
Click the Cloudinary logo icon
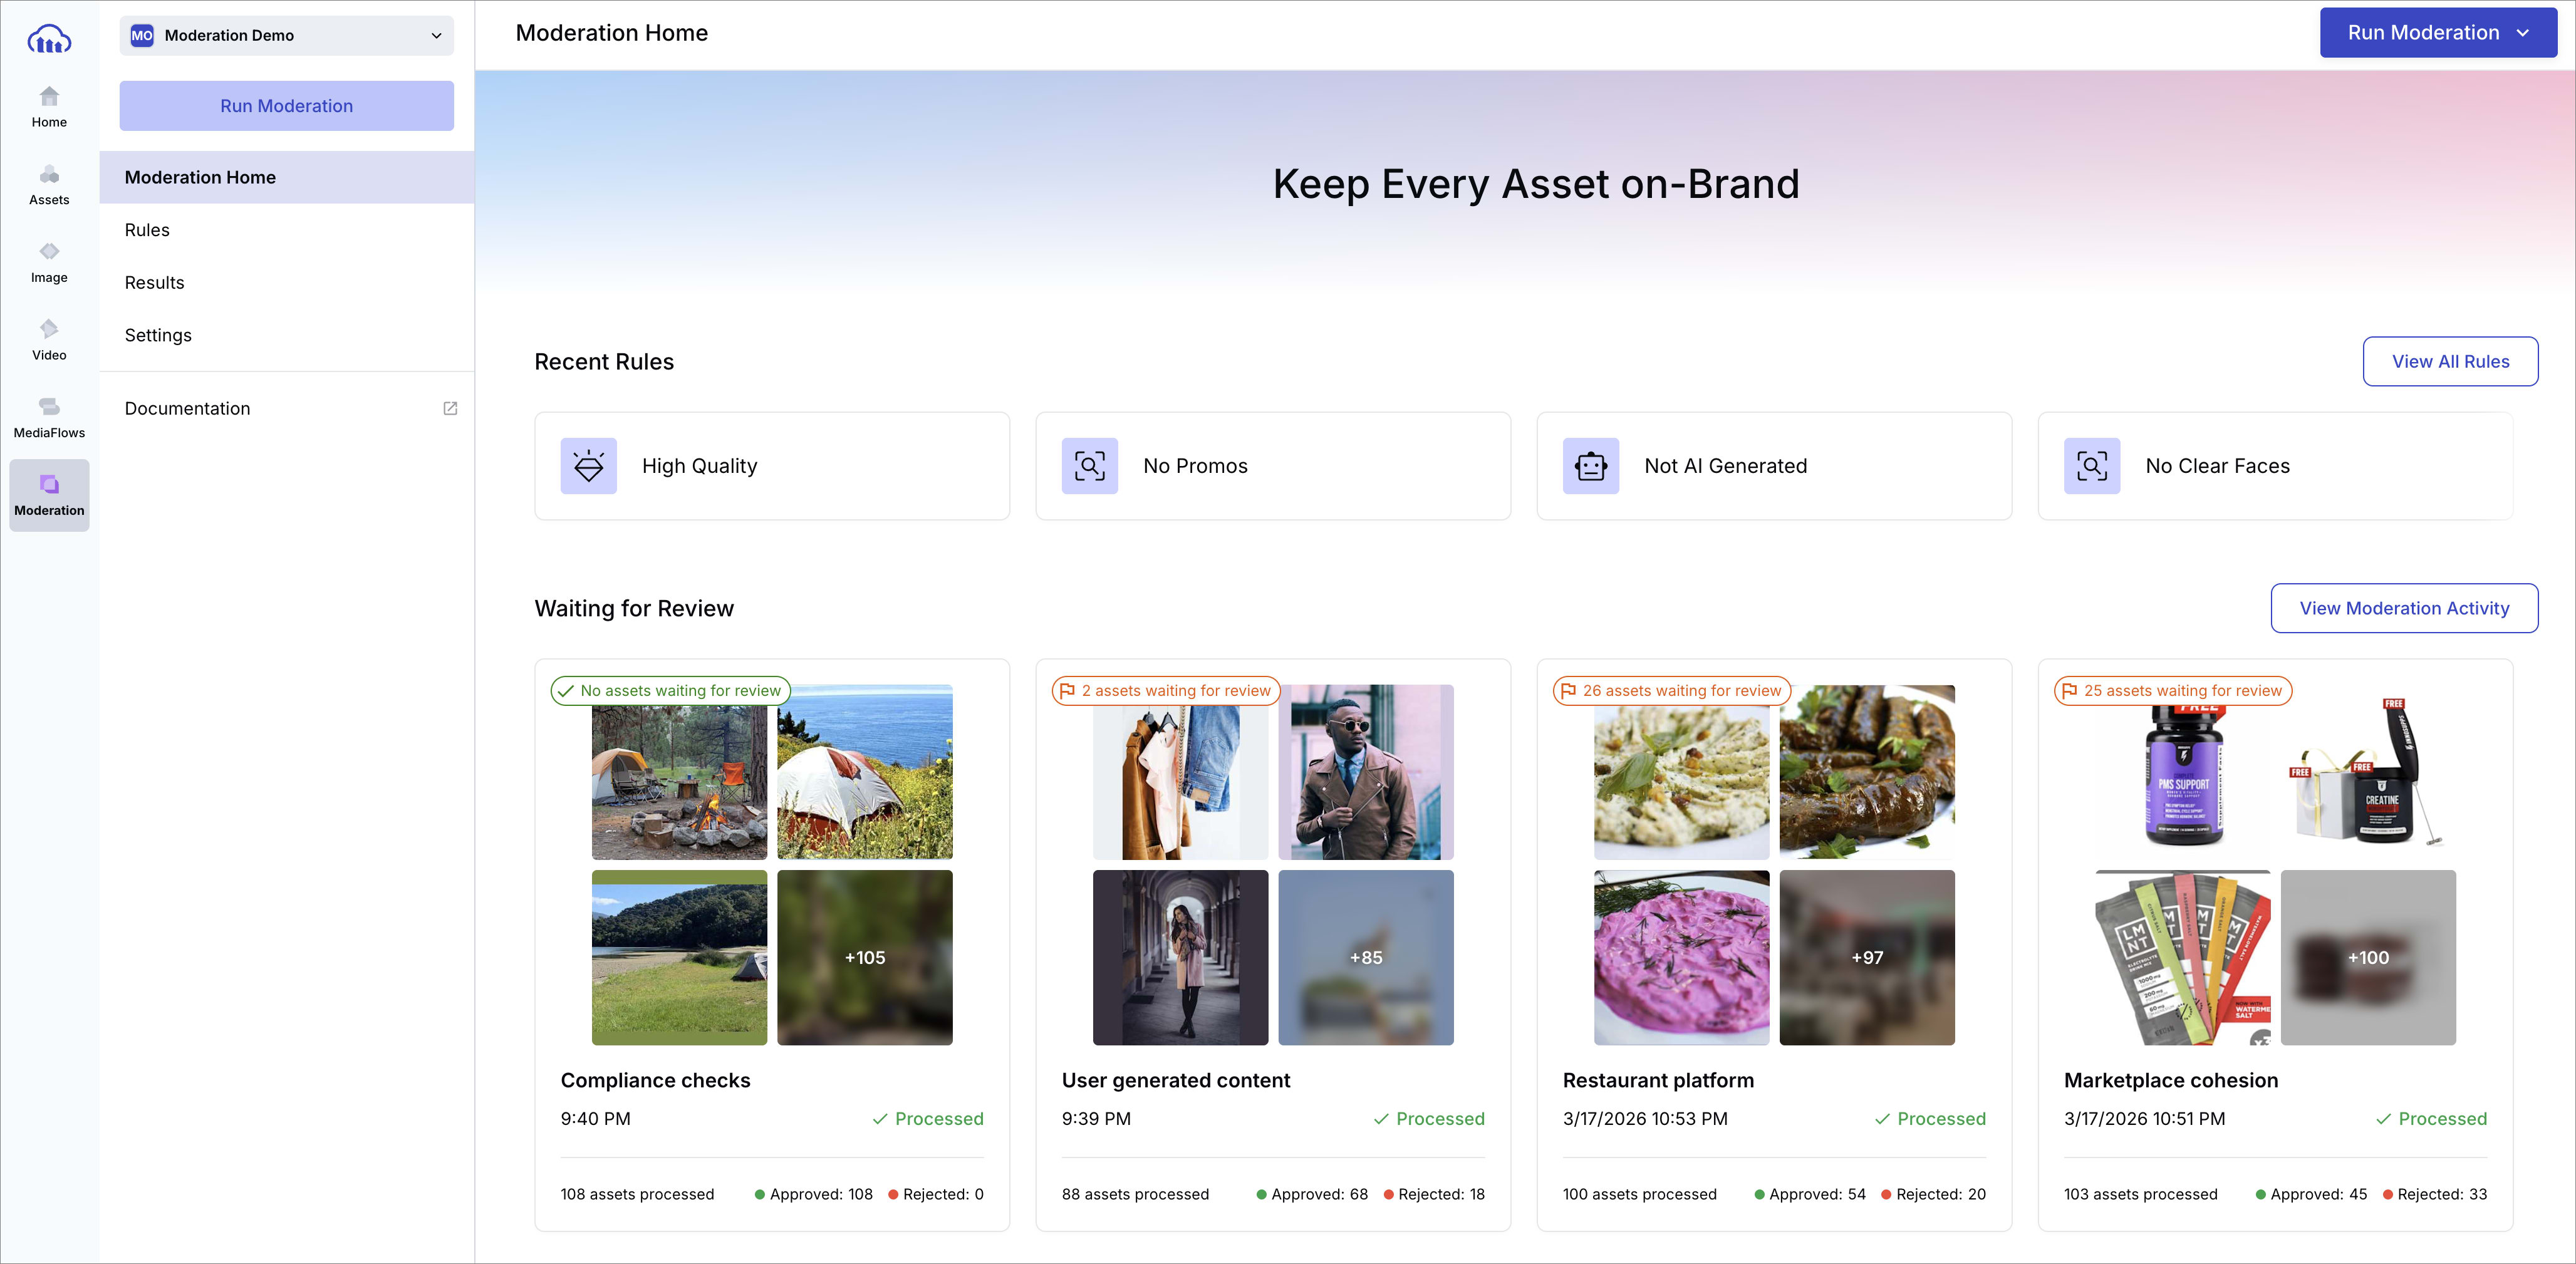[x=49, y=40]
